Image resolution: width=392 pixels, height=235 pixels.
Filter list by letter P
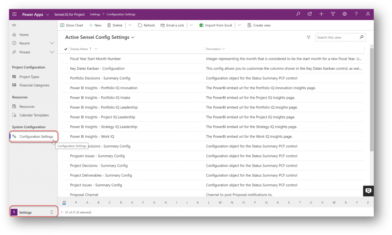point(255,202)
